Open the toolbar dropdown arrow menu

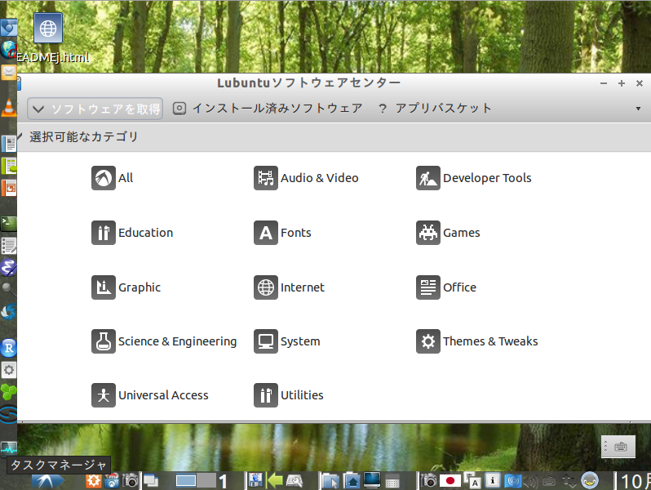click(638, 109)
